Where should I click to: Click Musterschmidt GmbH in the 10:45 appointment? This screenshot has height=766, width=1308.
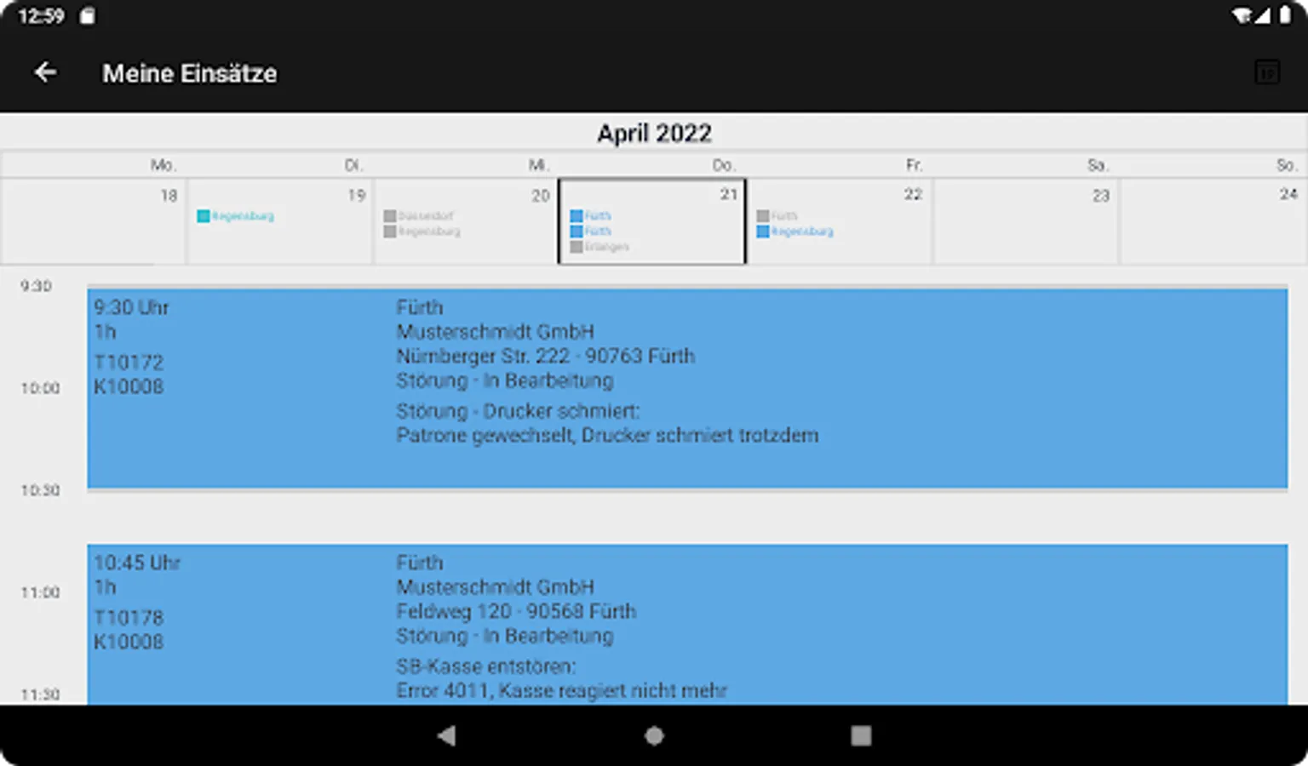[x=496, y=587]
